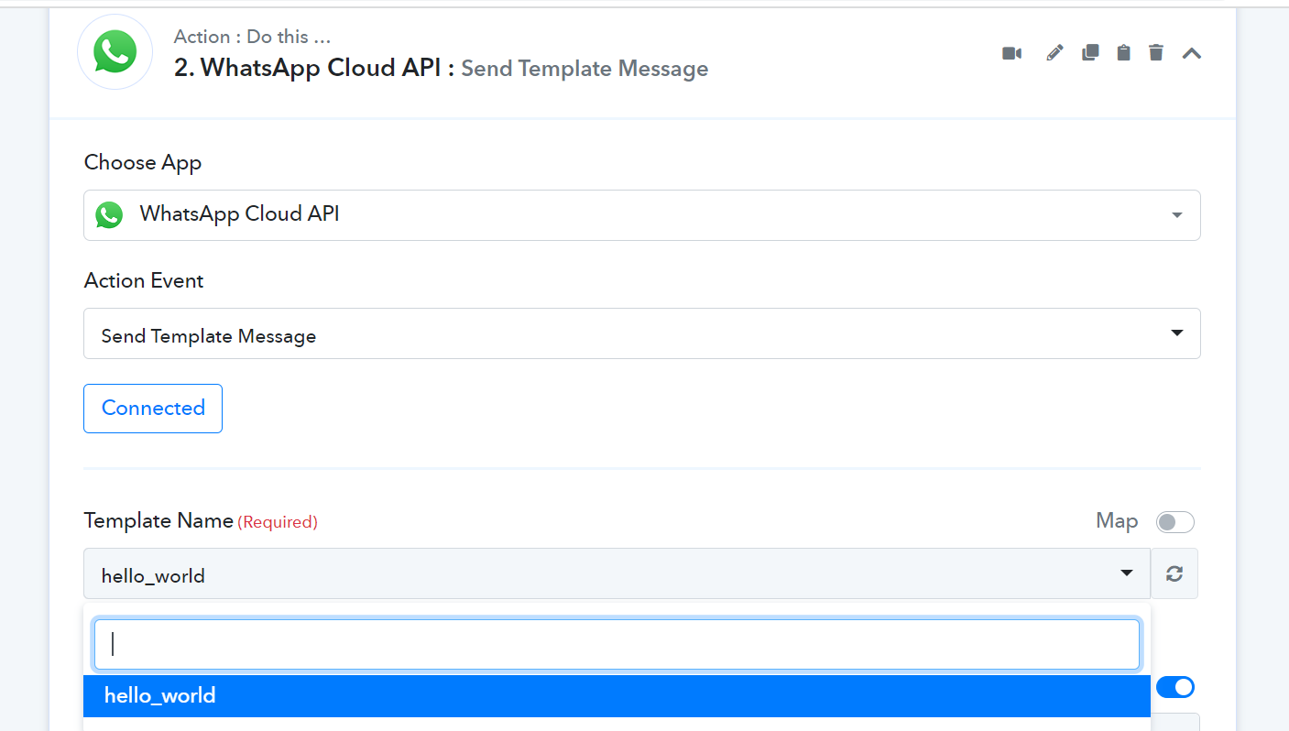The image size is (1289, 731).
Task: Click the WhatsApp logo in action header
Action: [x=115, y=52]
